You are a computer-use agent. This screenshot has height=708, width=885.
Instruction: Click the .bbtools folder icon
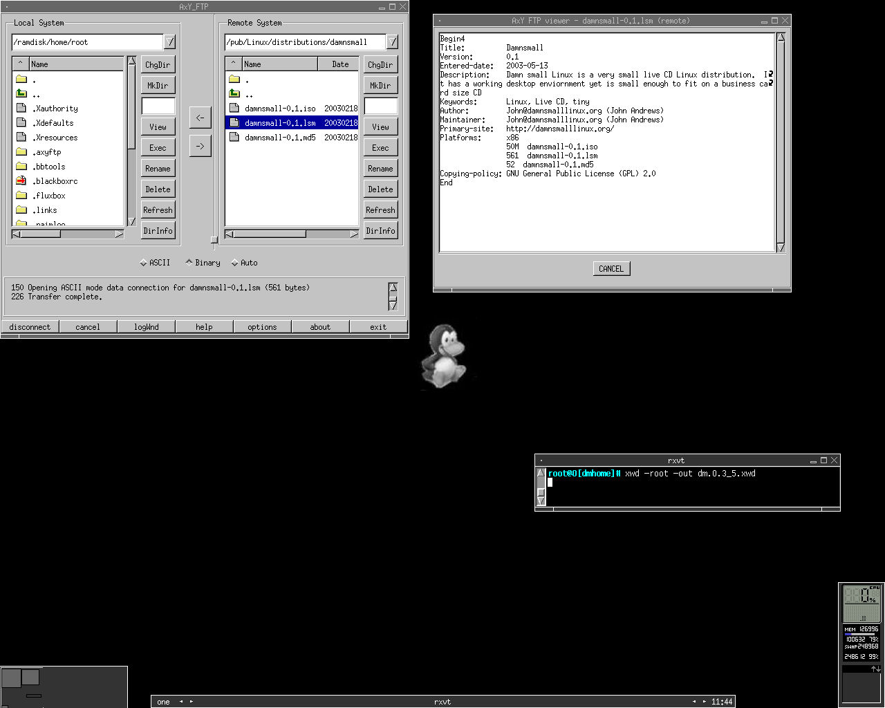tap(21, 166)
